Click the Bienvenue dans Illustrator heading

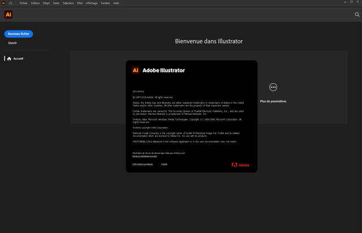tap(209, 41)
